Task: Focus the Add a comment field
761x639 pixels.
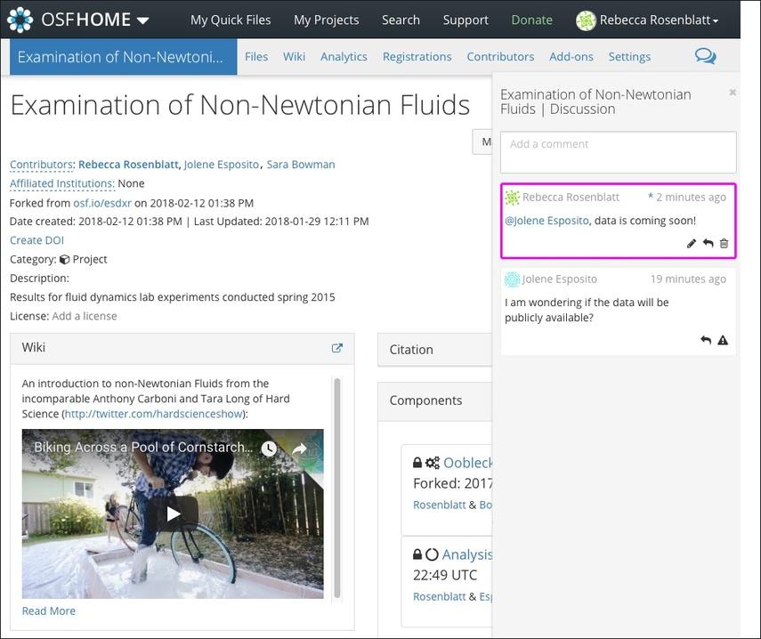Action: (x=618, y=152)
